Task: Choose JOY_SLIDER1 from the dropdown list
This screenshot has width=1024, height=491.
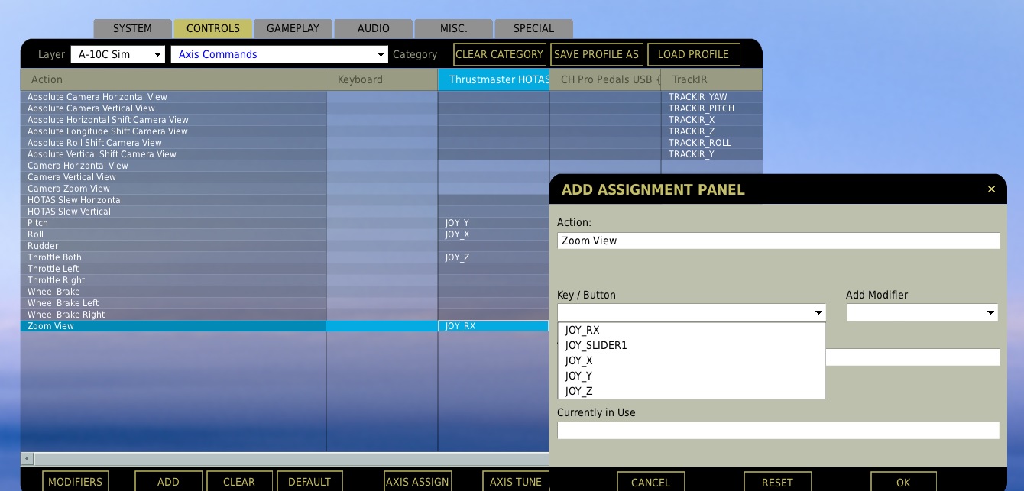Action: coord(692,345)
